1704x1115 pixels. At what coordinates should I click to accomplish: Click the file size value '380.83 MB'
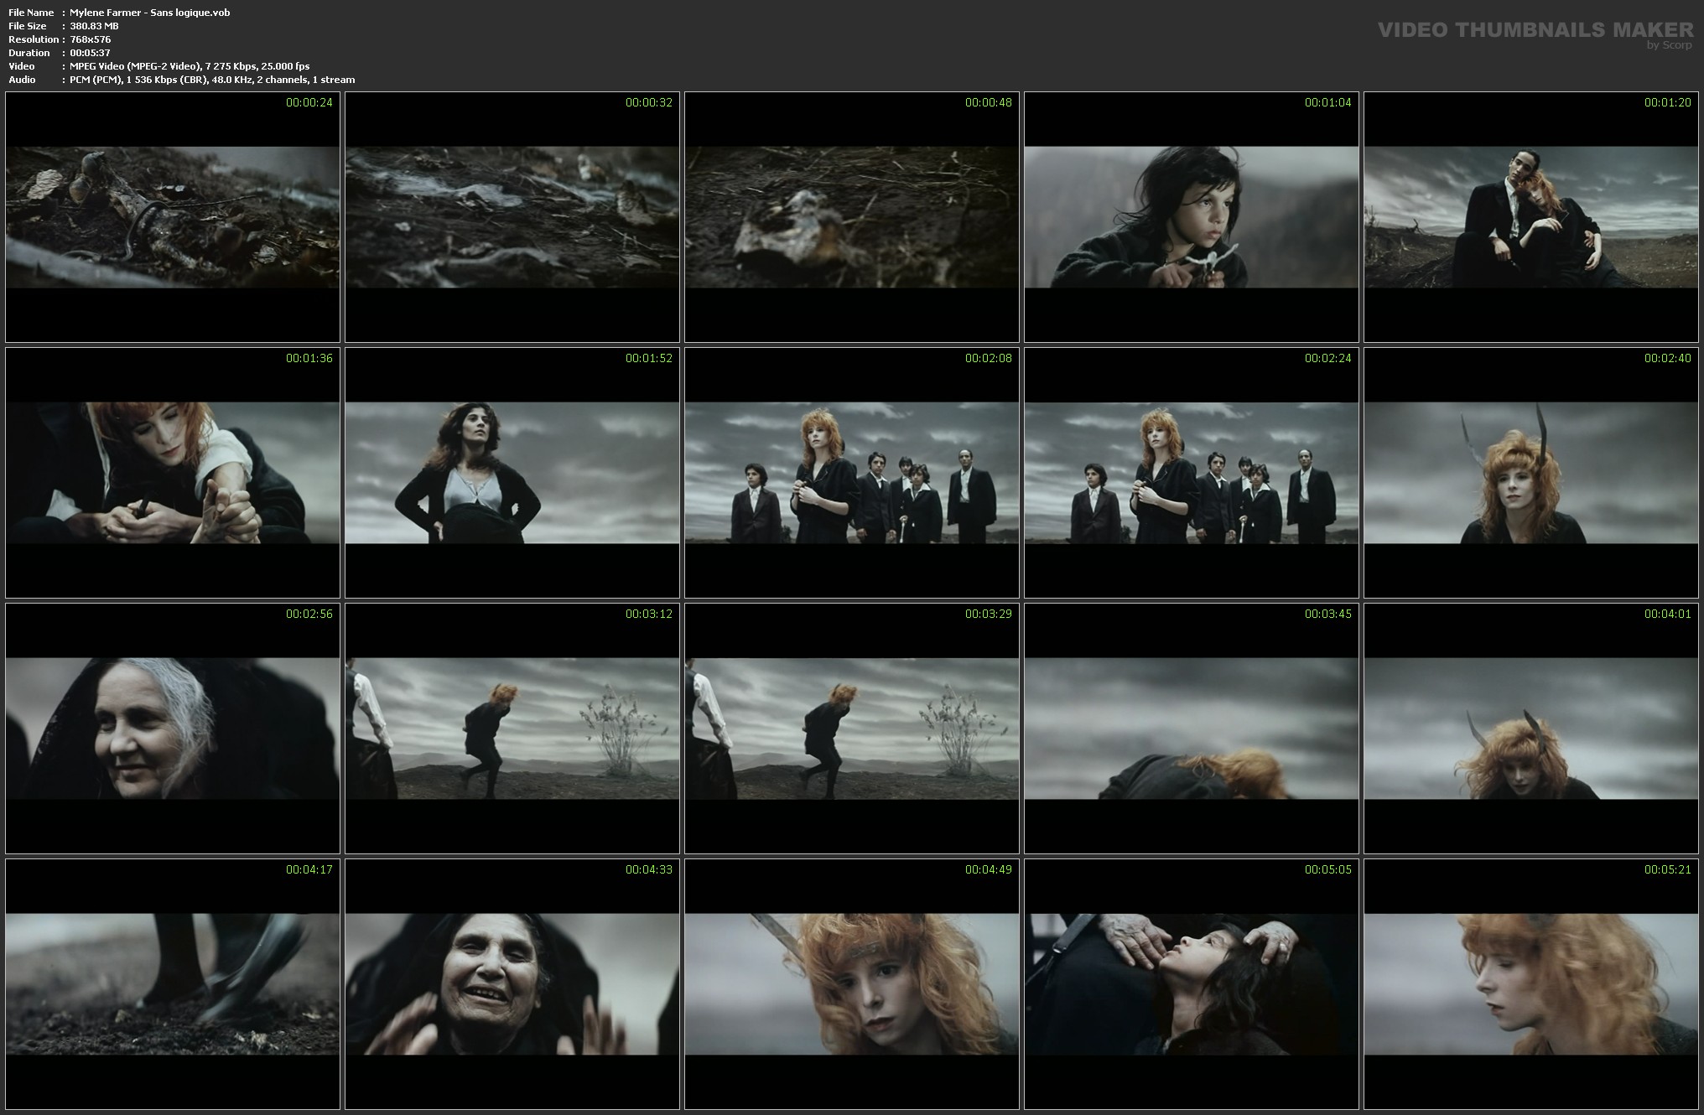pos(95,26)
